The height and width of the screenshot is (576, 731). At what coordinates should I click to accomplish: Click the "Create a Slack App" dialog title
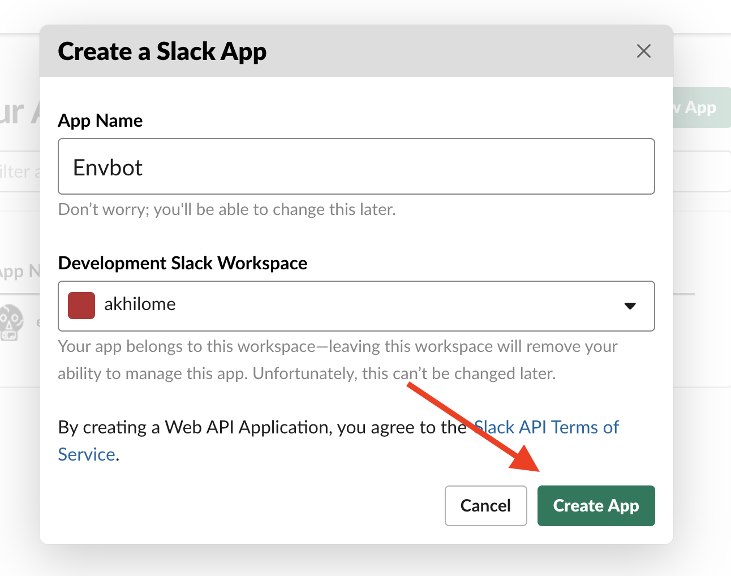[x=162, y=51]
